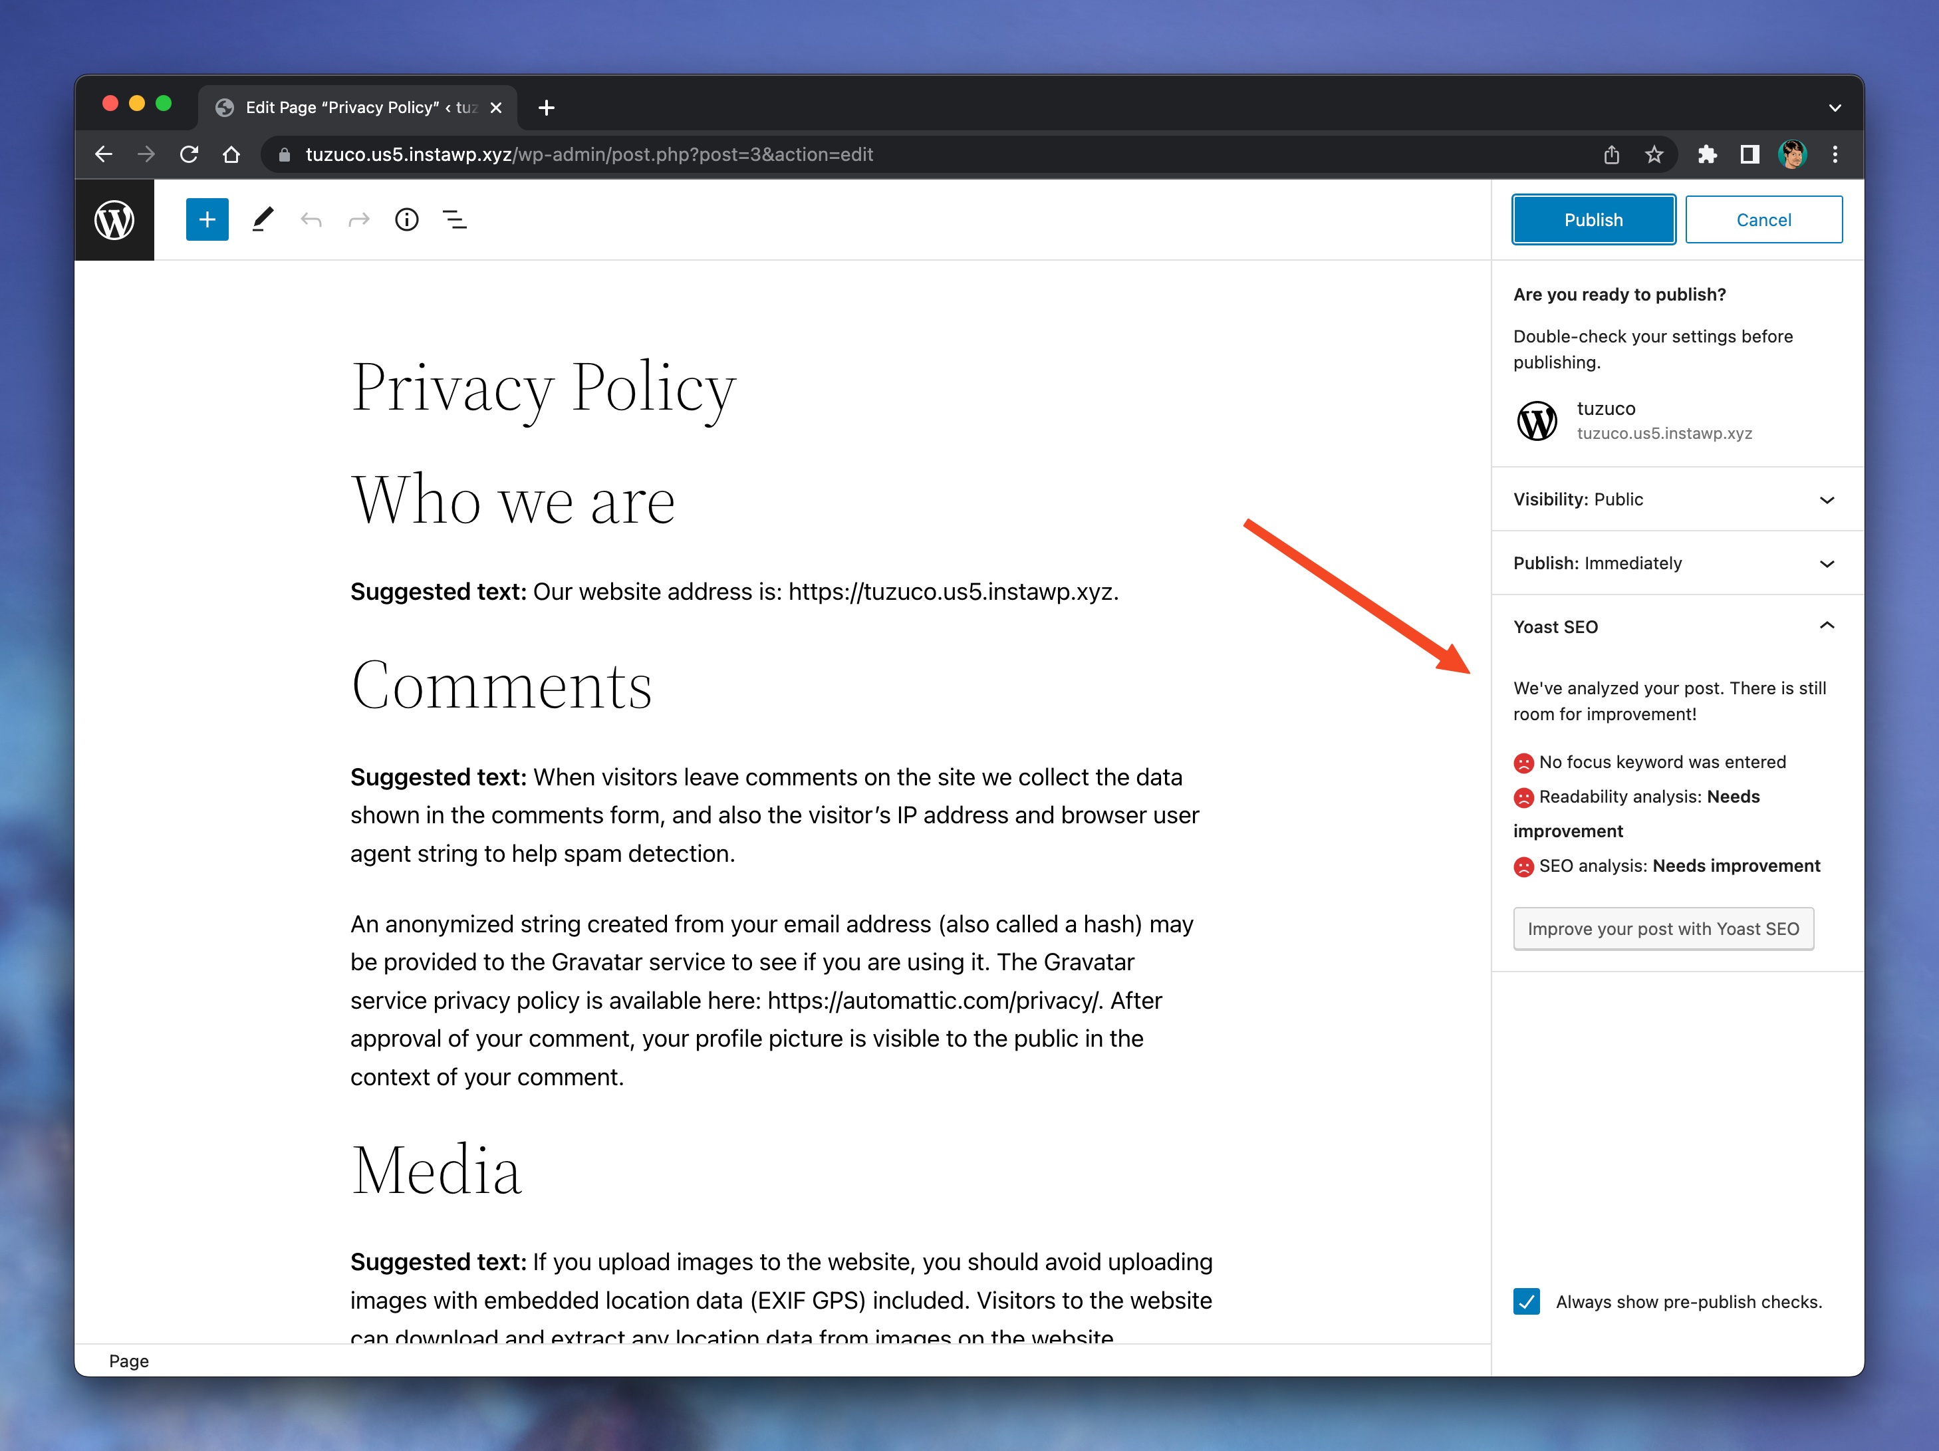Uncheck Always show pre-publish checks

click(1526, 1301)
